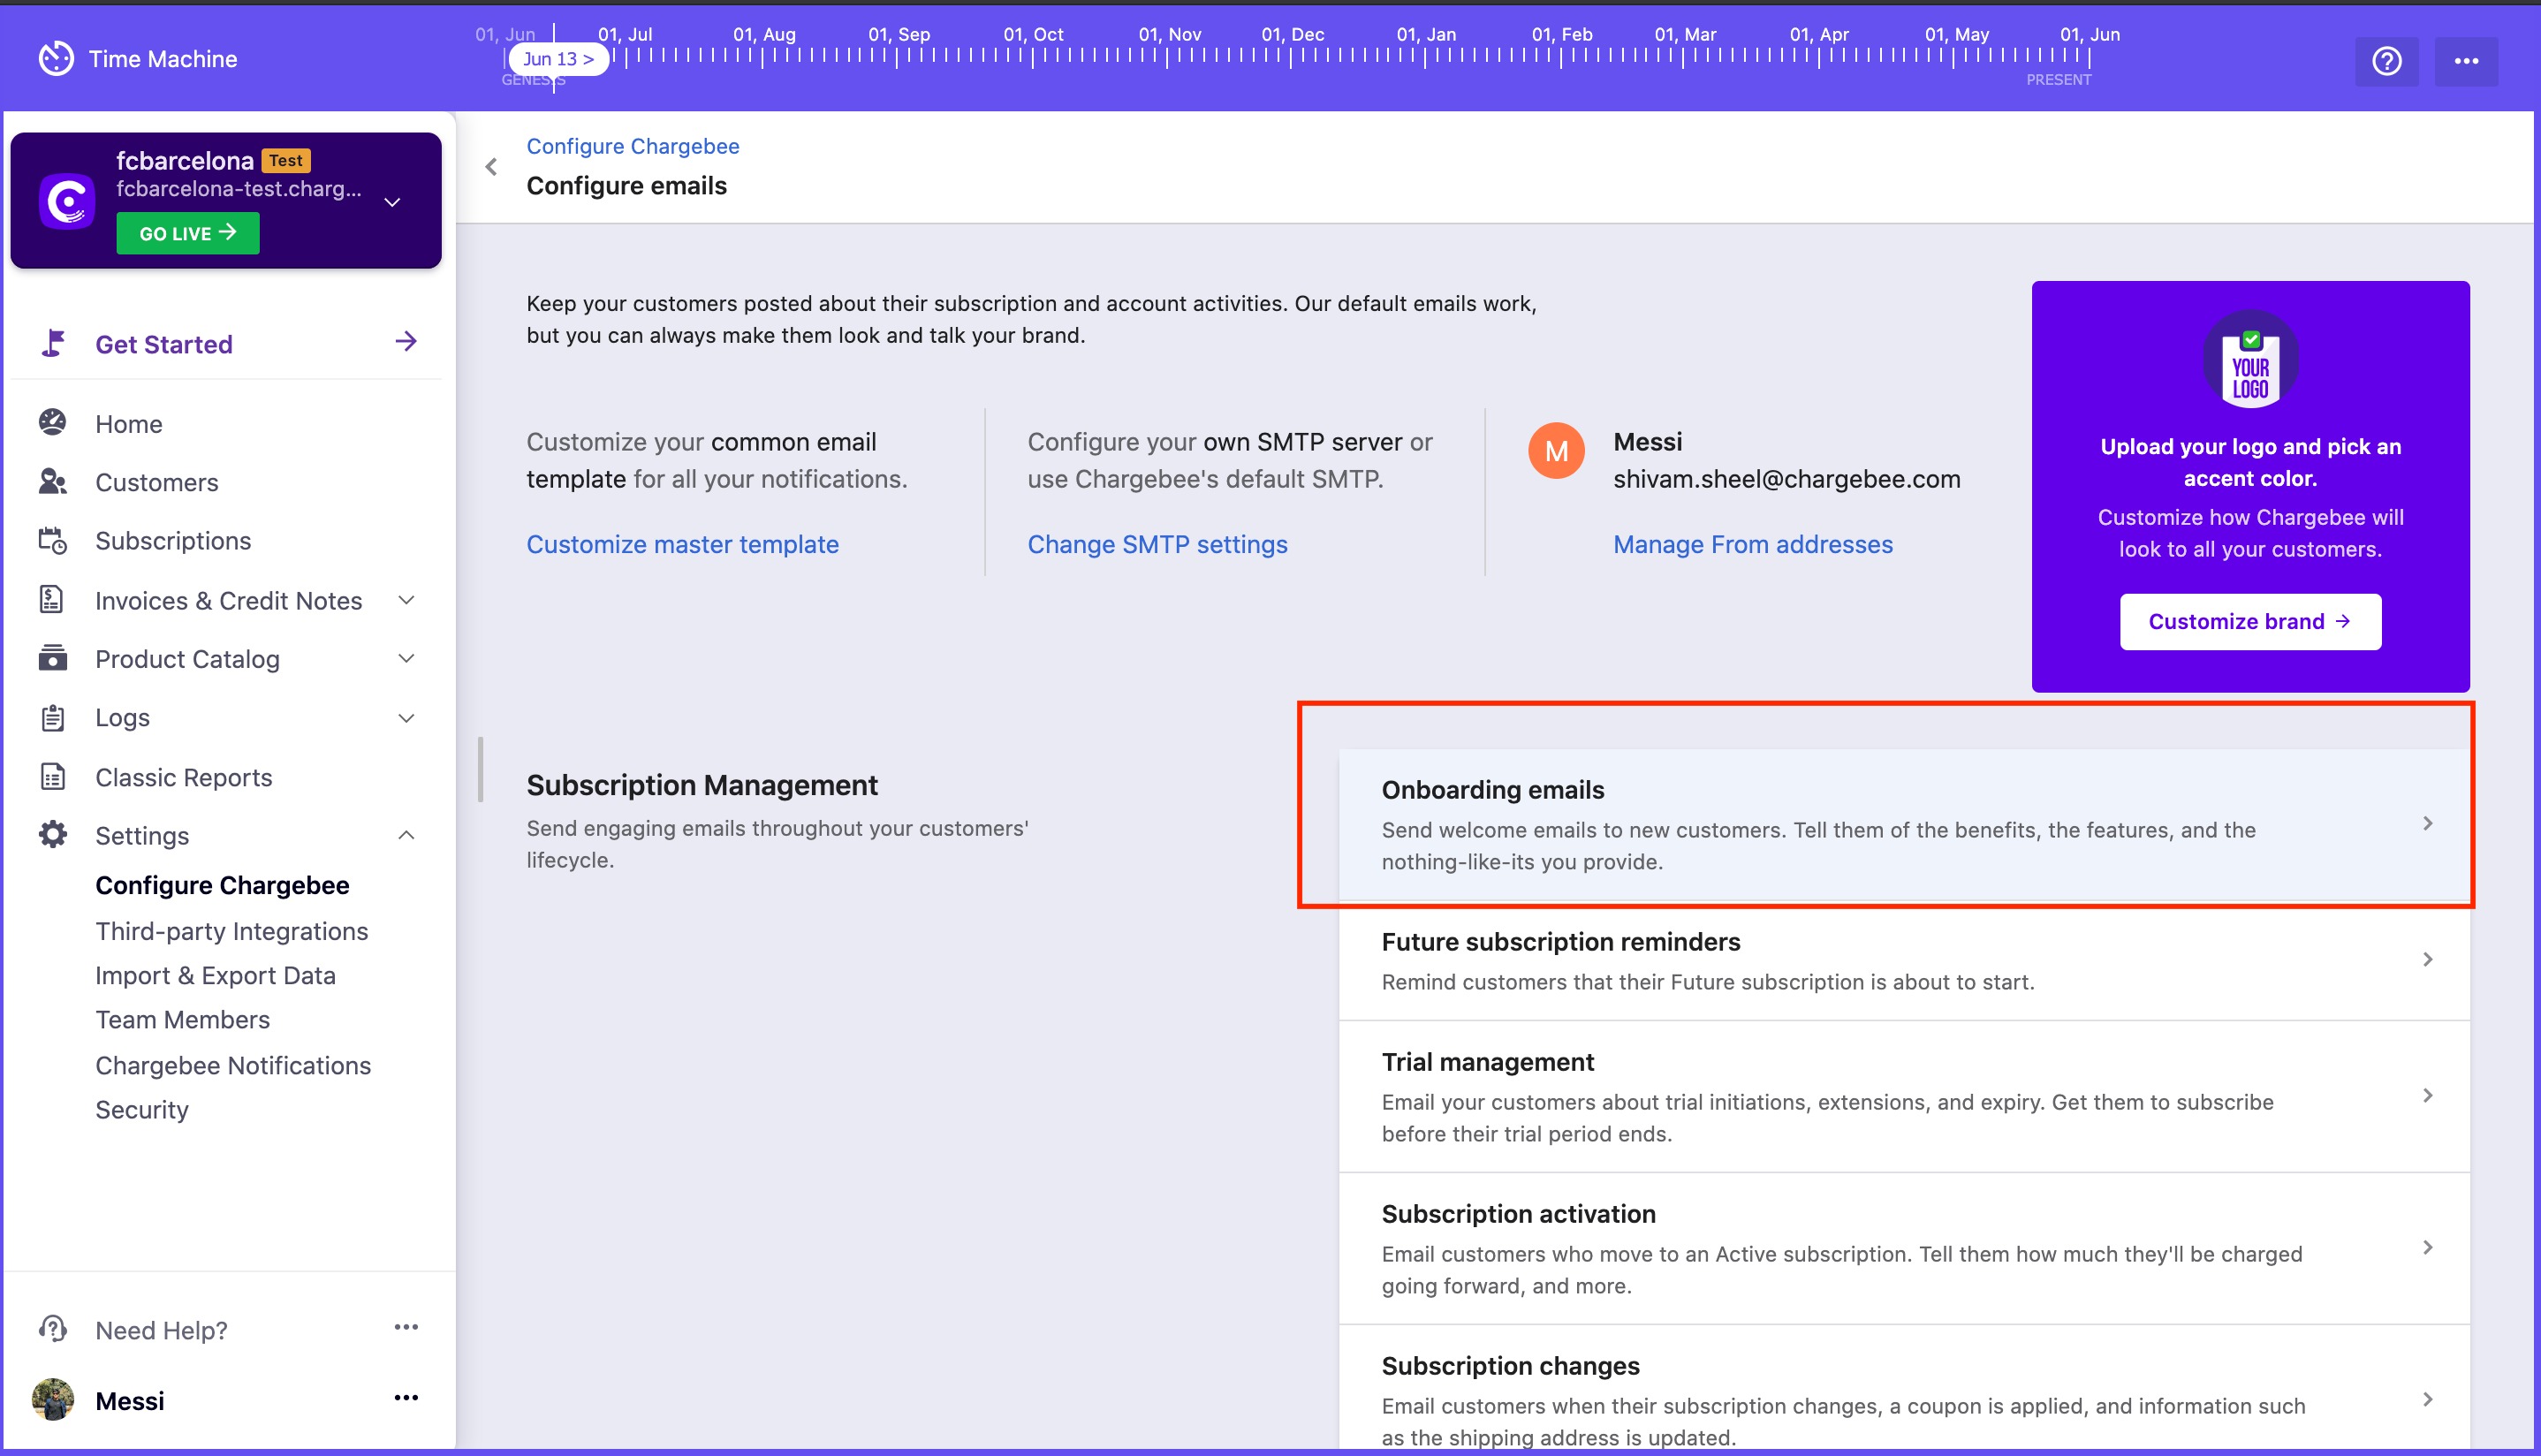Expand the fcbarcelona site switcher dropdown
Screen dimensions: 2541x1456
coord(393,202)
